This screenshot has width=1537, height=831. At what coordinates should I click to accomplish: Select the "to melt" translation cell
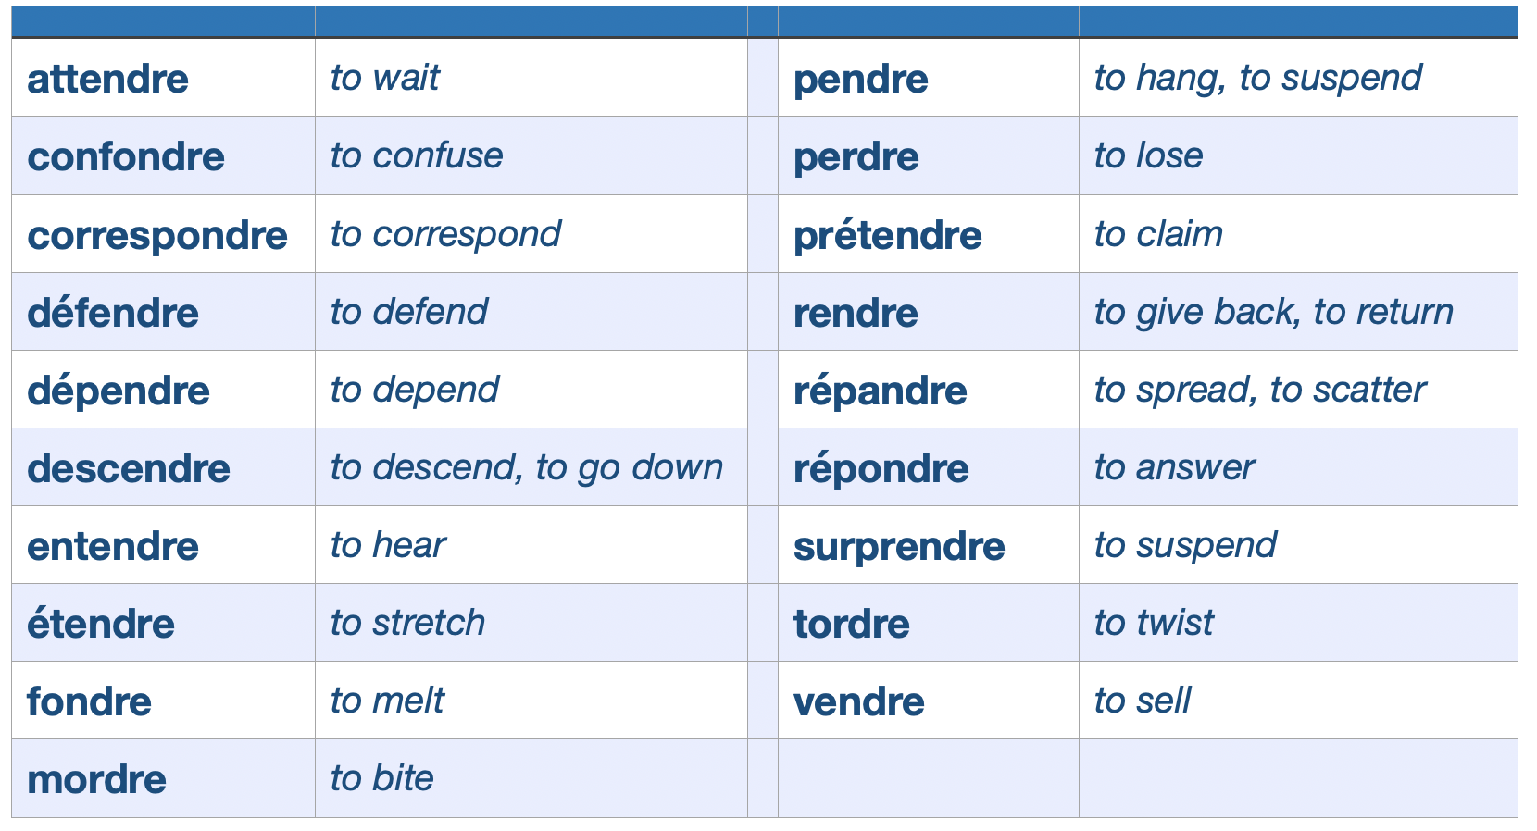click(x=387, y=701)
